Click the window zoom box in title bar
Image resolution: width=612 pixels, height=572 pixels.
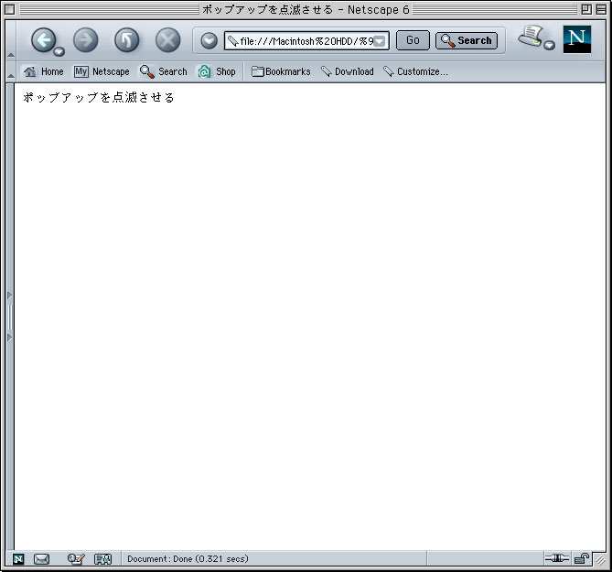586,9
